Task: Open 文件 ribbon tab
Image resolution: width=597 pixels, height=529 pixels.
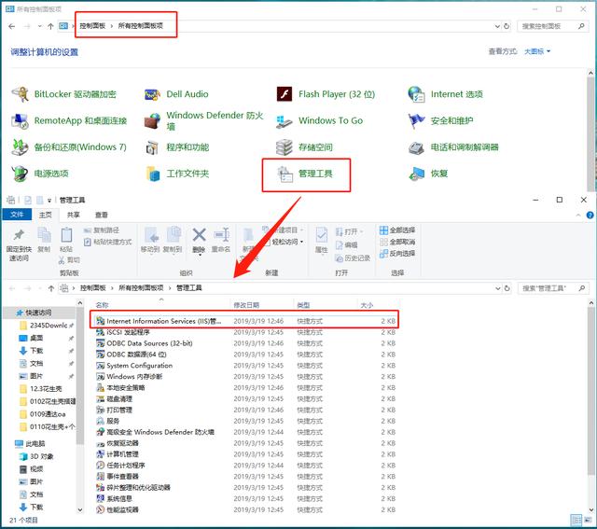Action: pos(17,215)
